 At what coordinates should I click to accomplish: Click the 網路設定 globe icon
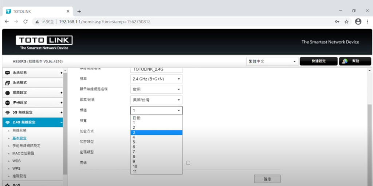tap(8, 93)
